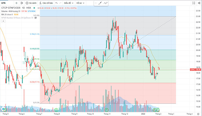Click the CTCP GTNFOODS title
This screenshot has width=202, height=116.
click(11, 8)
